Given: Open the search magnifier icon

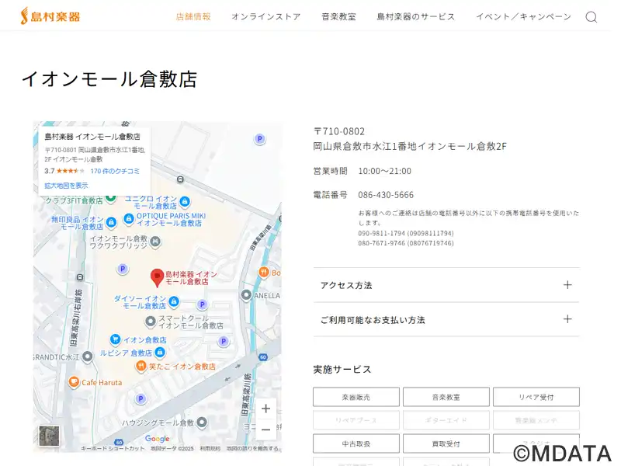Looking at the screenshot, I should [x=592, y=17].
